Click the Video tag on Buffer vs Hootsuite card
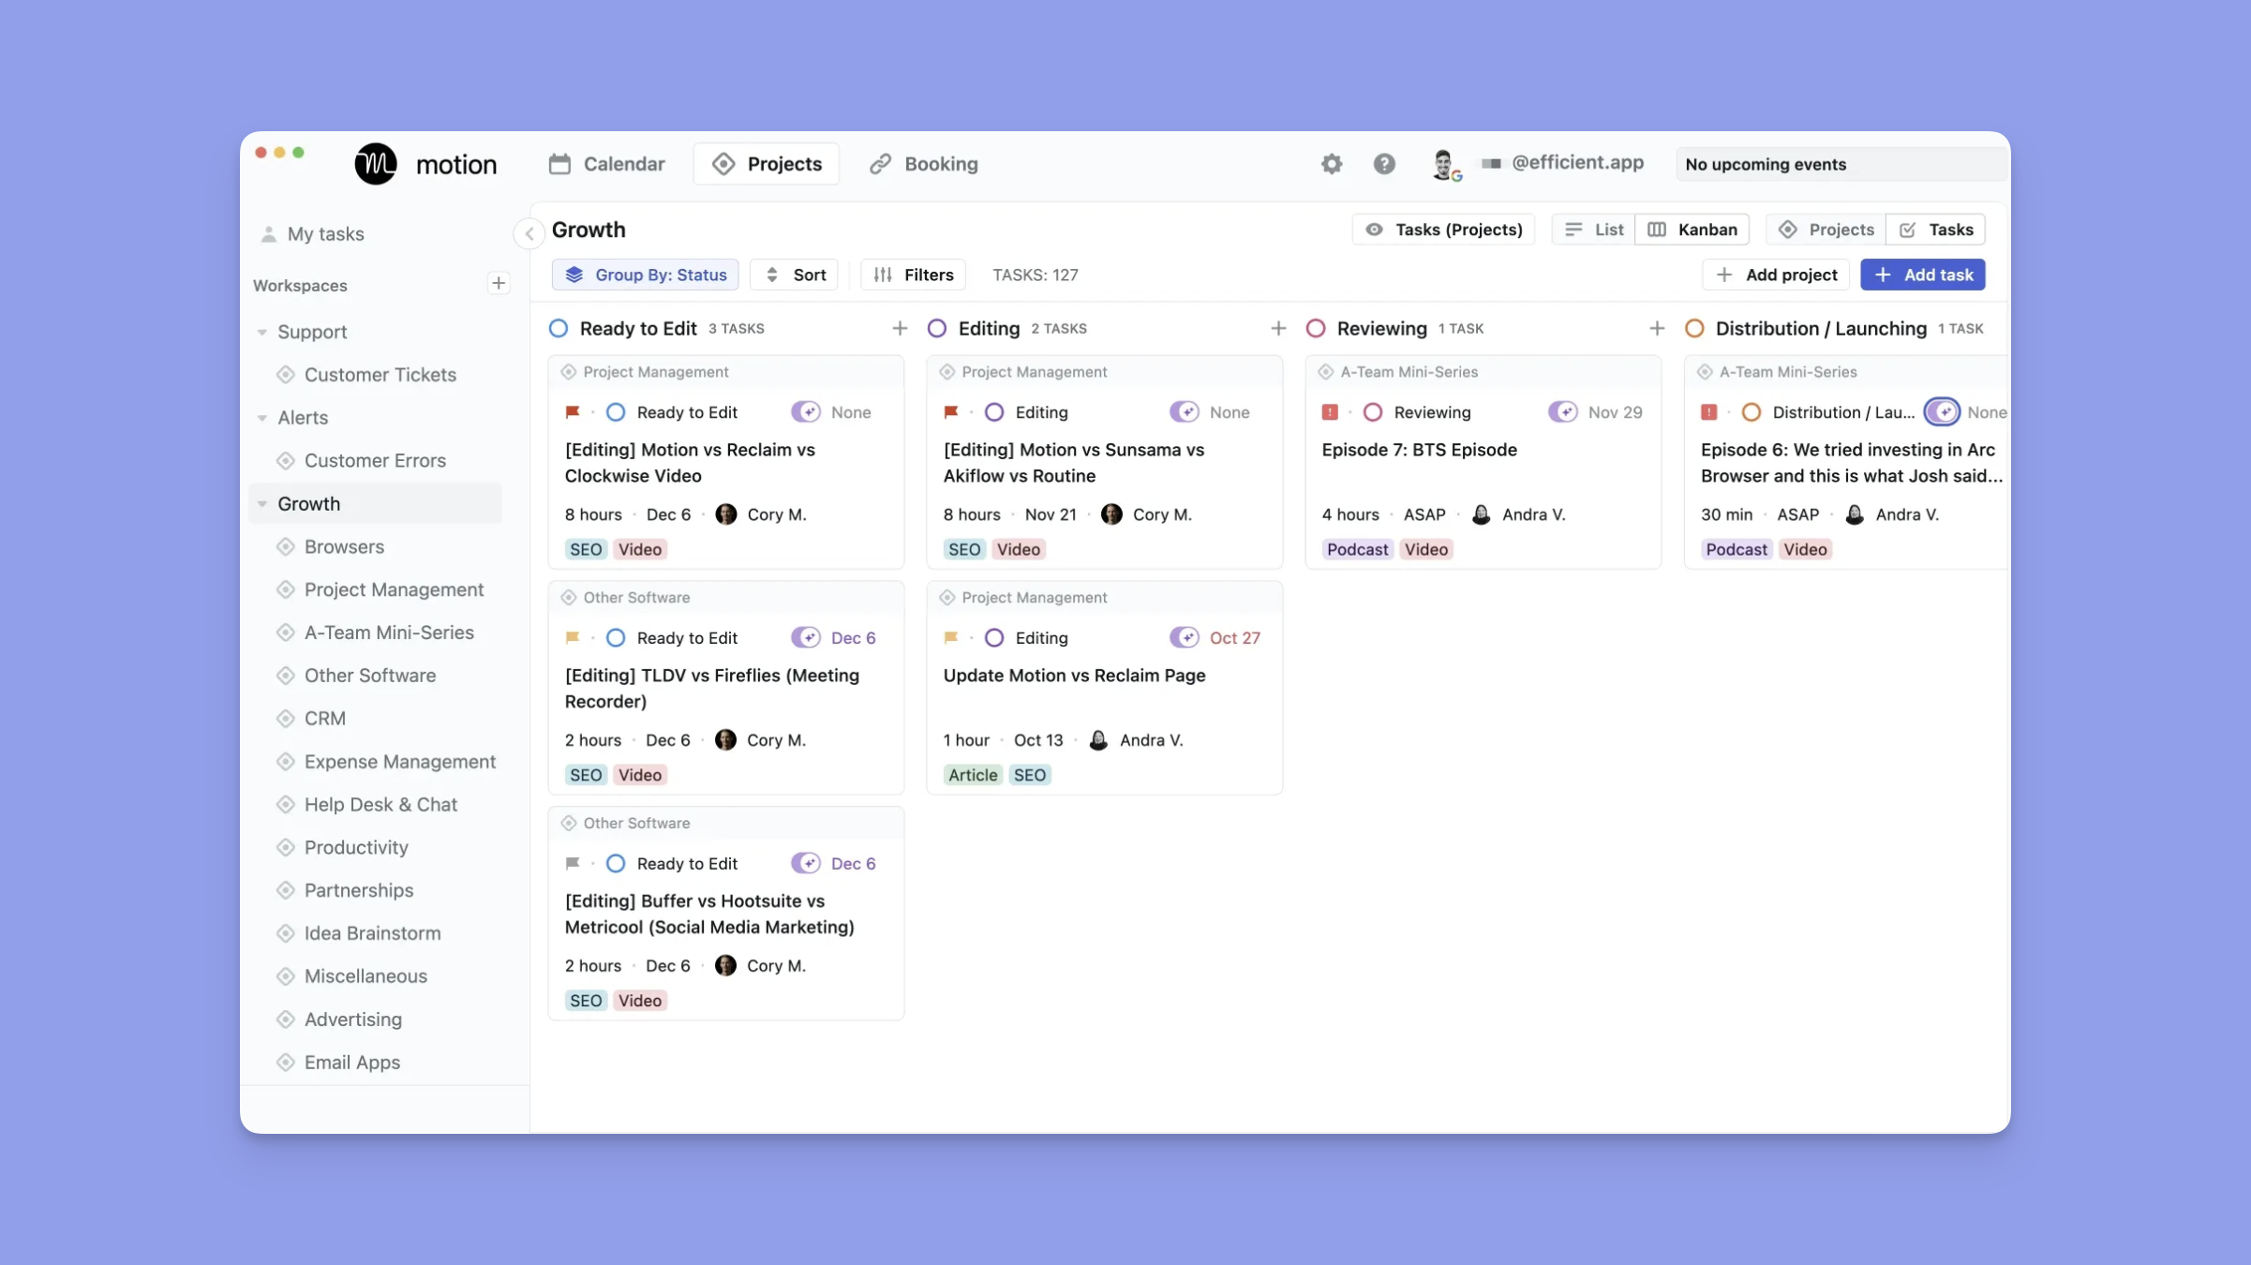The width and height of the screenshot is (2251, 1265). point(640,1001)
